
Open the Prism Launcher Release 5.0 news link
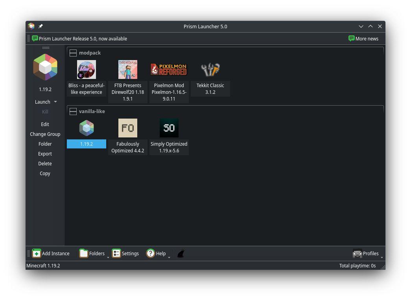coord(83,38)
